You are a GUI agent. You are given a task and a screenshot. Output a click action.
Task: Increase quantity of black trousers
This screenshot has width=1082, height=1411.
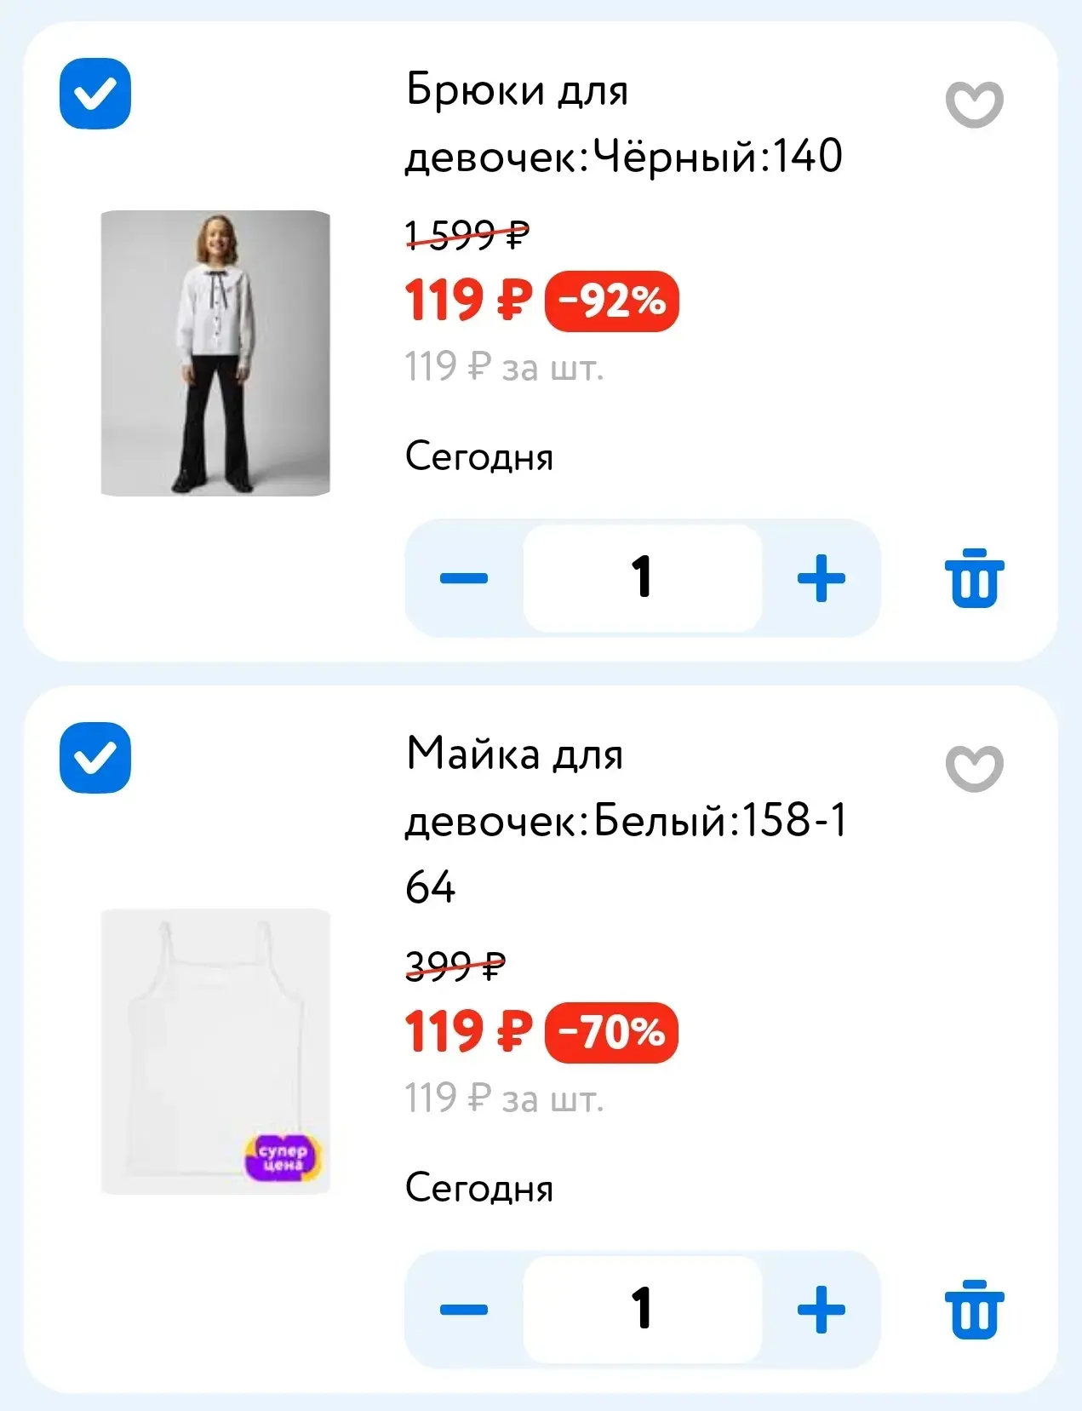coord(821,578)
